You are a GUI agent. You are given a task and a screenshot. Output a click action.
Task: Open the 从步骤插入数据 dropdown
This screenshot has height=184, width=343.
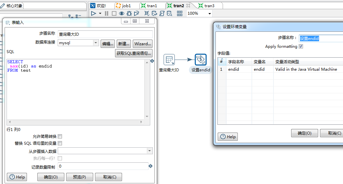(x=150, y=151)
